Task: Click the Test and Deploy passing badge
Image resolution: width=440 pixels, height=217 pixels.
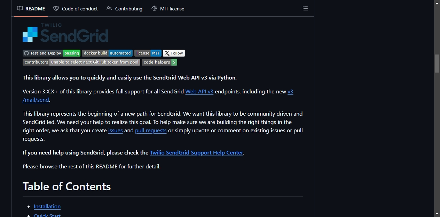Action: tap(52, 53)
